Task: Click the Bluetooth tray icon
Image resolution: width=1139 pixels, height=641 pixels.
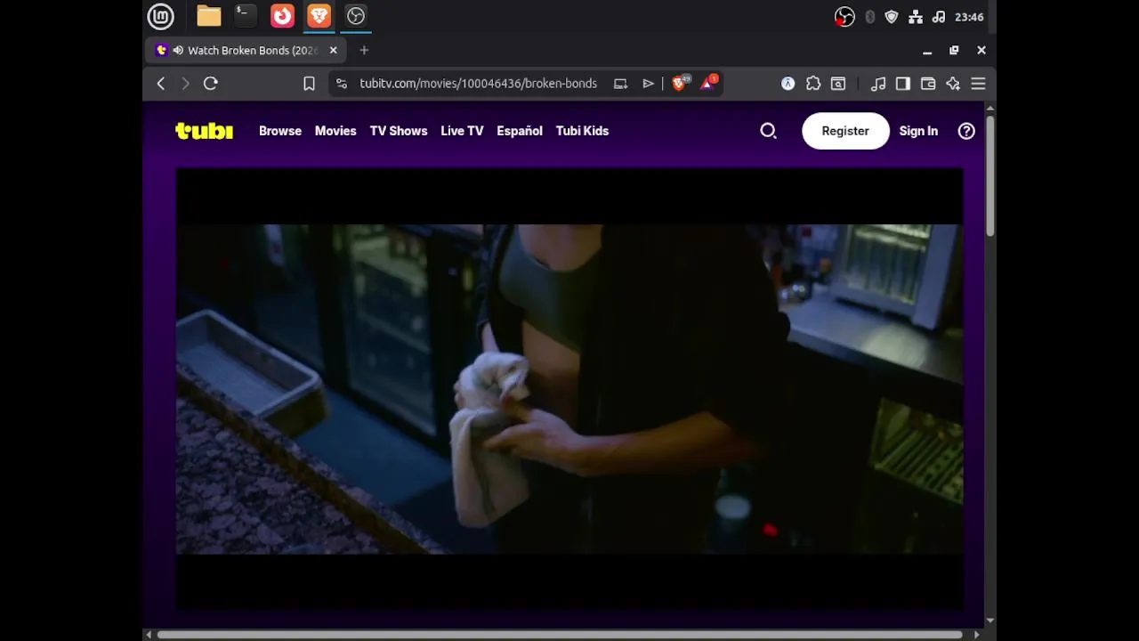Action: (x=870, y=17)
